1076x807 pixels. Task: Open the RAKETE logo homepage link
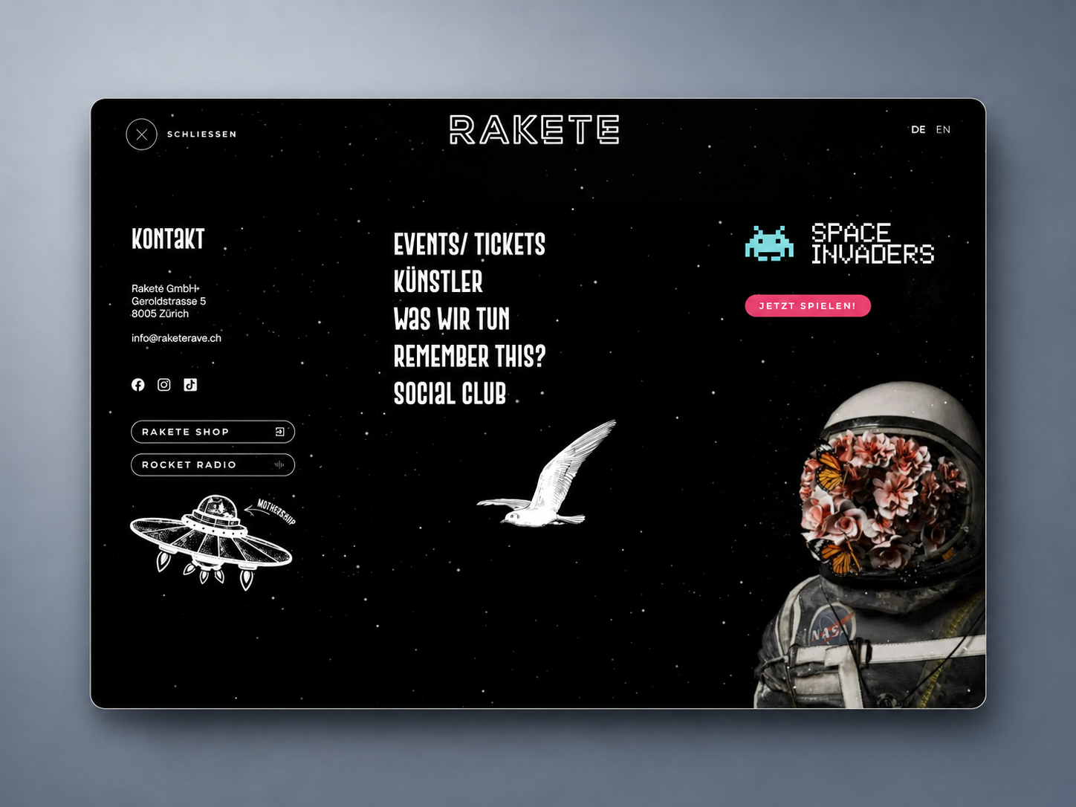[534, 129]
